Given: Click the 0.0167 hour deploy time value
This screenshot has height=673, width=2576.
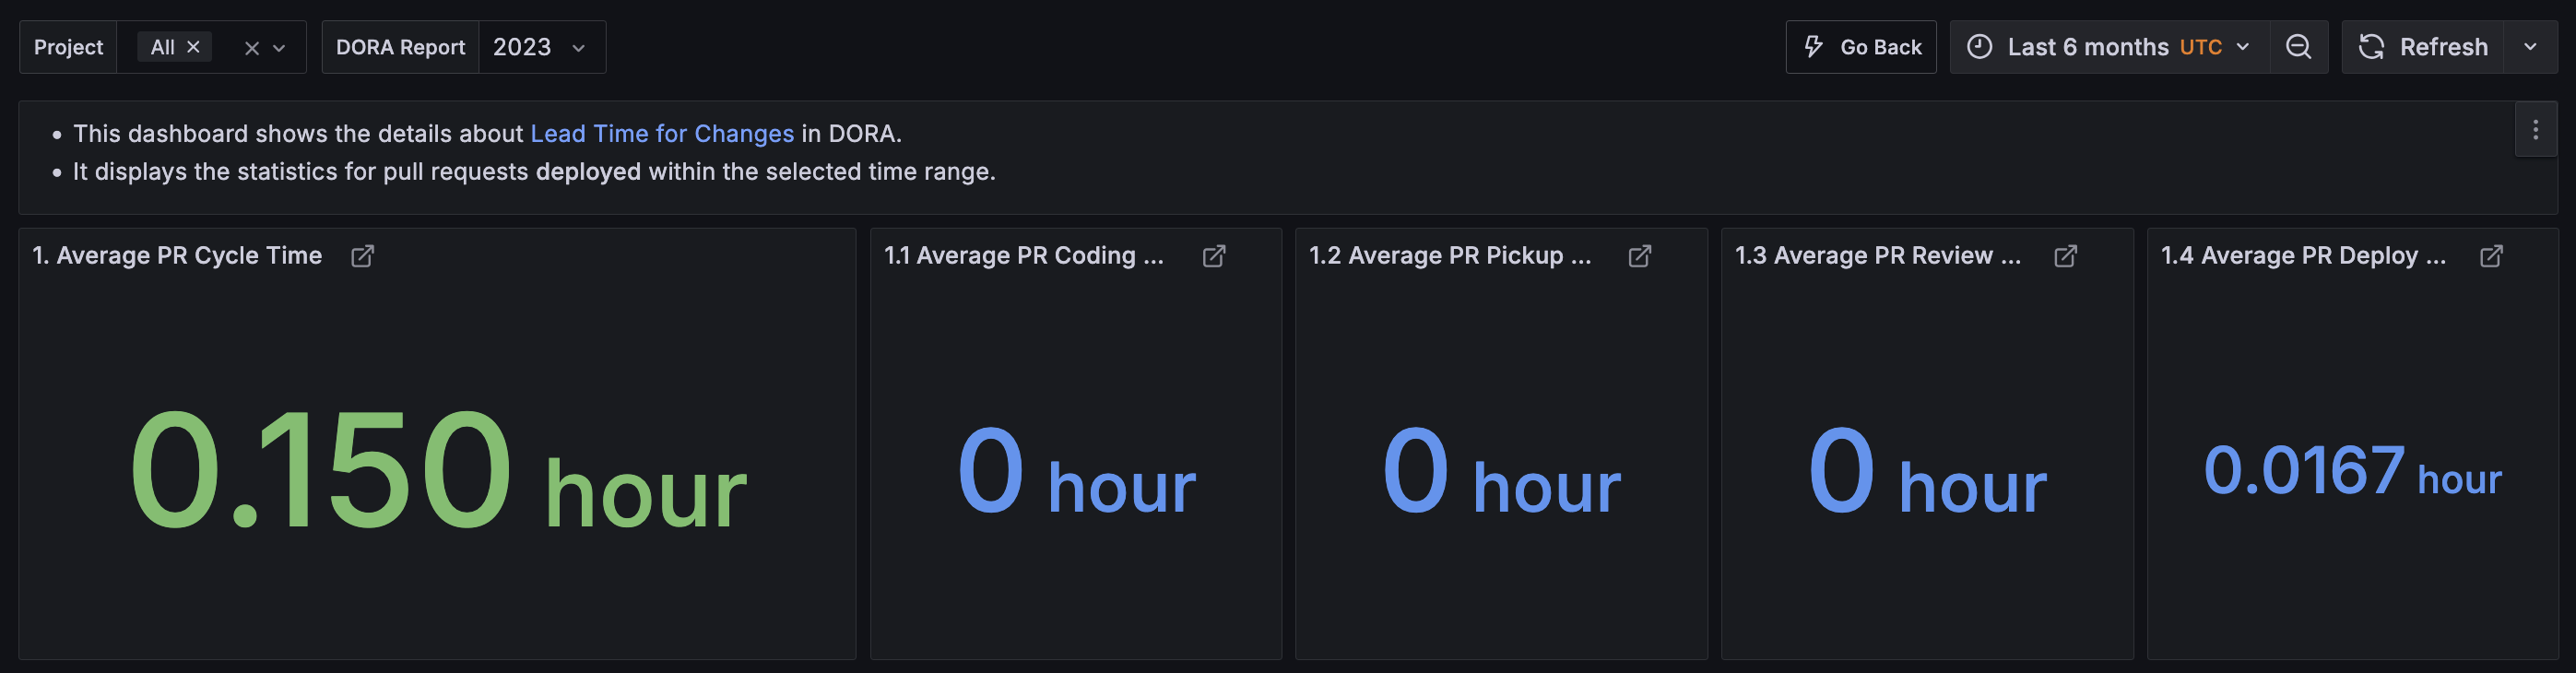Looking at the screenshot, I should coord(2352,470).
